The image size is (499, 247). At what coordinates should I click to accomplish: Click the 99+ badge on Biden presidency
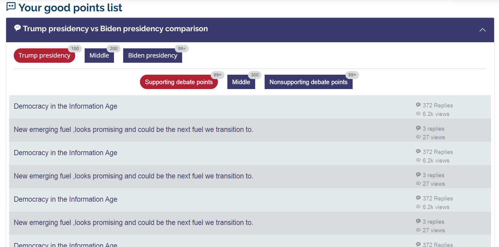(182, 48)
